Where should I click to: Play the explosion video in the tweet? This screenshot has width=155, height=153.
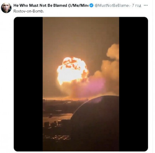coord(81,84)
